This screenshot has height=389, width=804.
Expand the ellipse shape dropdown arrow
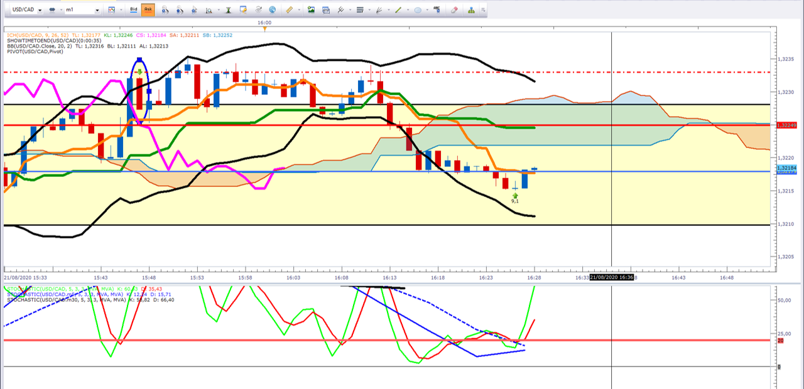(428, 10)
